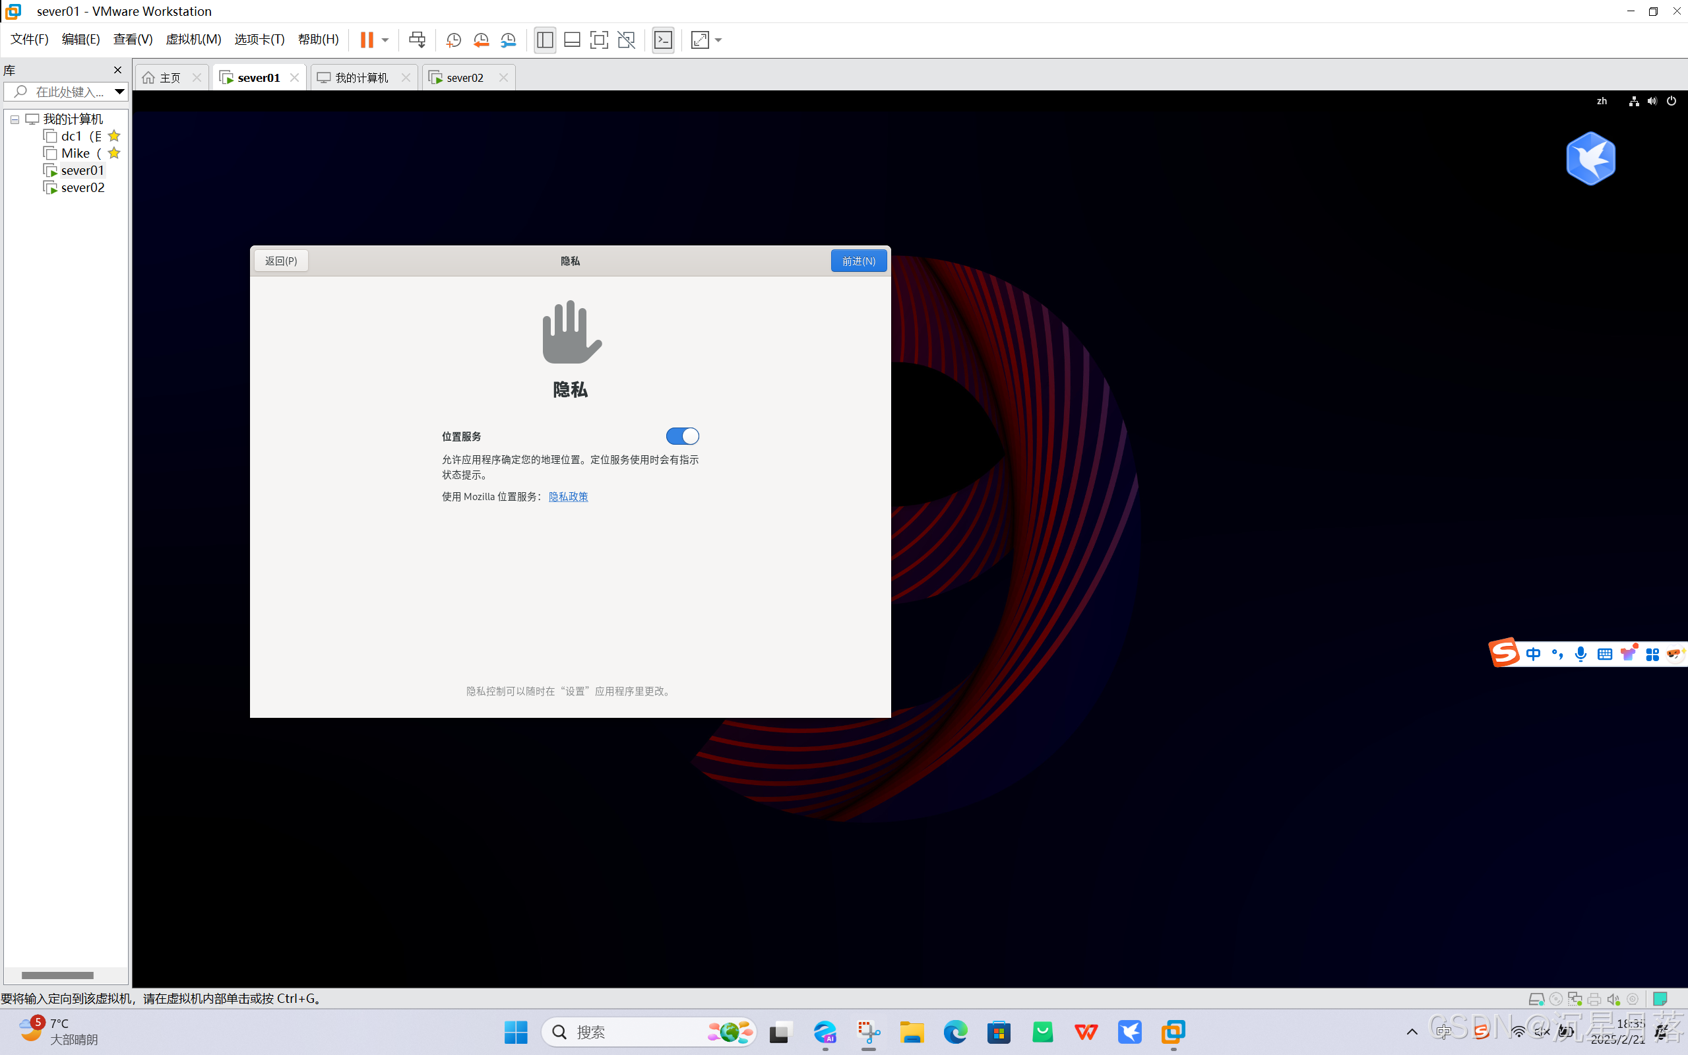Image resolution: width=1688 pixels, height=1055 pixels.
Task: Toggle the Unity mode icon
Action: pos(627,40)
